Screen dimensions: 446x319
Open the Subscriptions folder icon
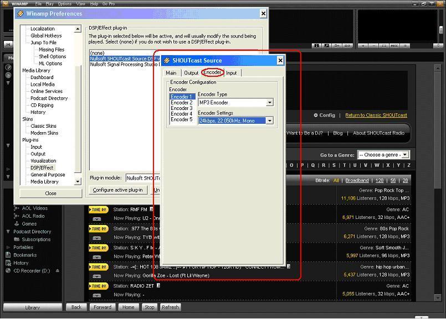(x=17, y=239)
